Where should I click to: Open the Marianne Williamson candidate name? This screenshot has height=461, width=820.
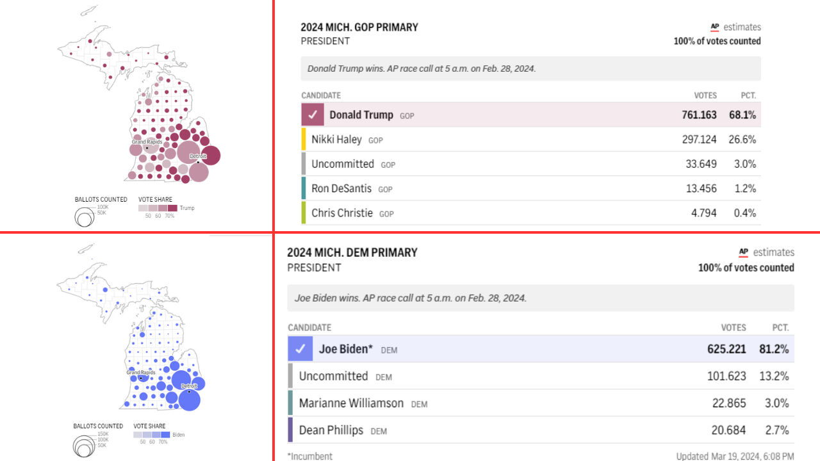(351, 403)
